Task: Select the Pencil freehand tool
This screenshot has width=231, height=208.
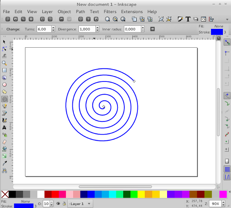Action: (x=4, y=106)
